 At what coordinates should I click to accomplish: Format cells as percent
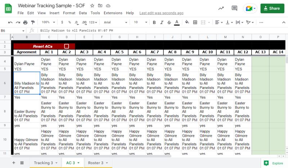69,22
